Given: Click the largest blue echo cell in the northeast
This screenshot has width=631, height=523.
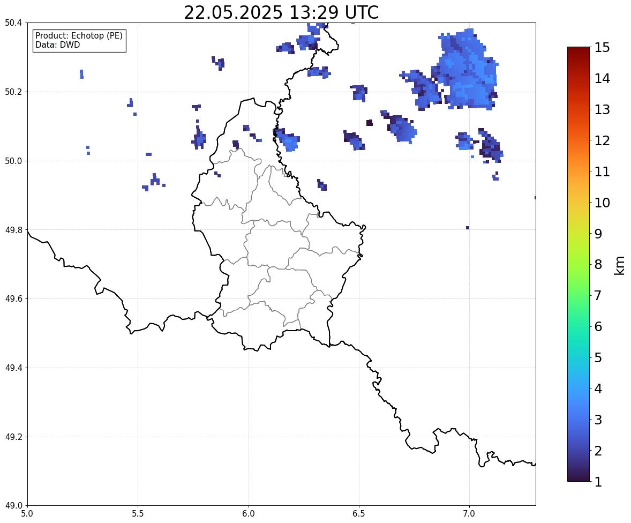Looking at the screenshot, I should [x=467, y=70].
